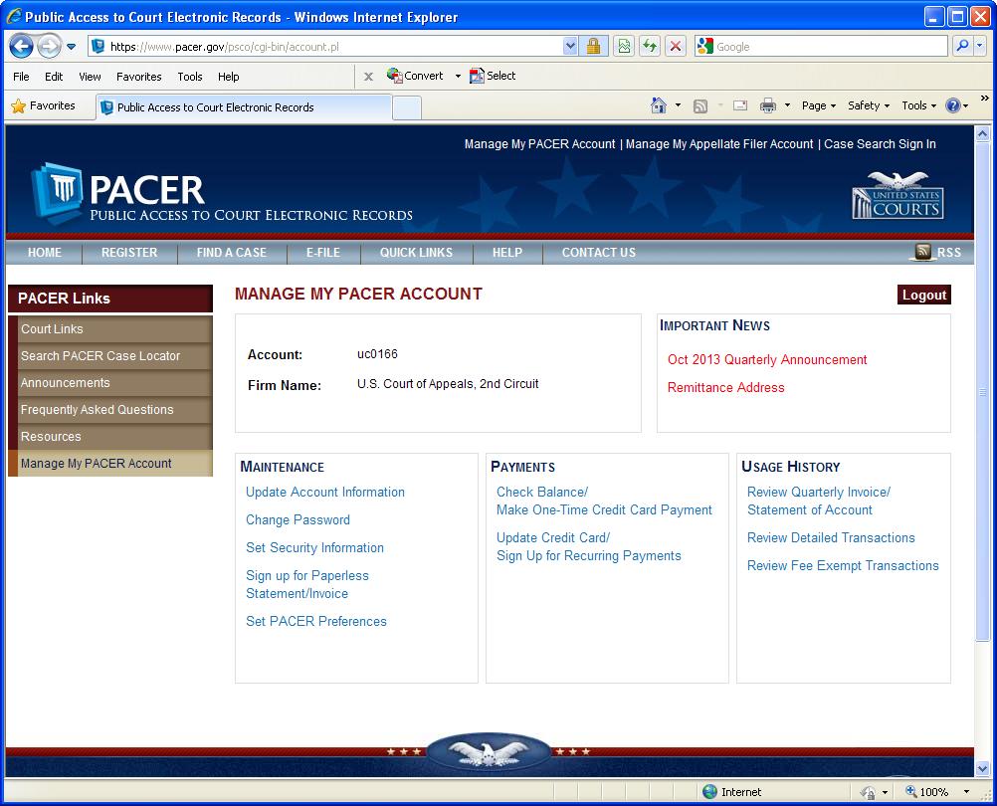Expand the Print button dropdown arrow
997x806 pixels.
[787, 105]
